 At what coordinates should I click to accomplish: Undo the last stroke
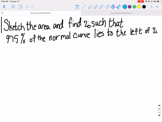(x=27, y=7)
